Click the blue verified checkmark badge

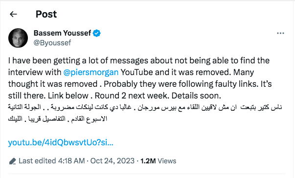click(97, 33)
